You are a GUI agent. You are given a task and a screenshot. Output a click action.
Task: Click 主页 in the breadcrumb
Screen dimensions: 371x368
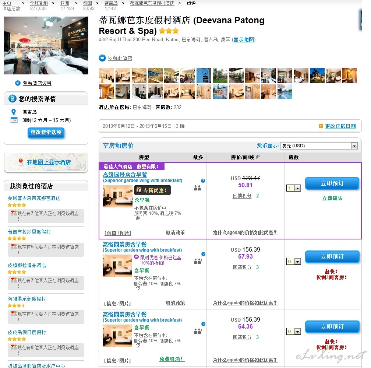coord(7,3)
